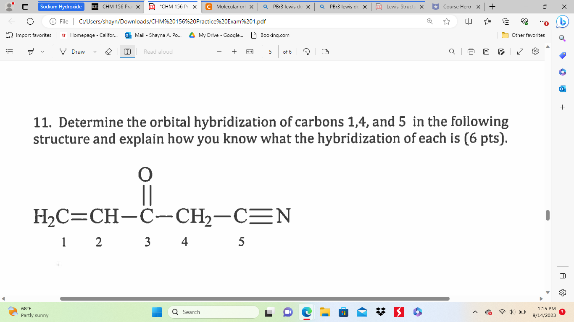Switch to Course Hero tab
This screenshot has width=574, height=322.
[x=457, y=7]
